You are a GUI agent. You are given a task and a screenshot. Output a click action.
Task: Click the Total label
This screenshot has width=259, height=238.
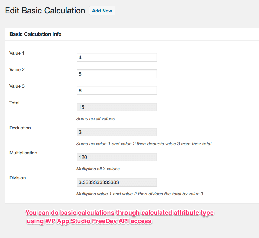pyautogui.click(x=14, y=103)
